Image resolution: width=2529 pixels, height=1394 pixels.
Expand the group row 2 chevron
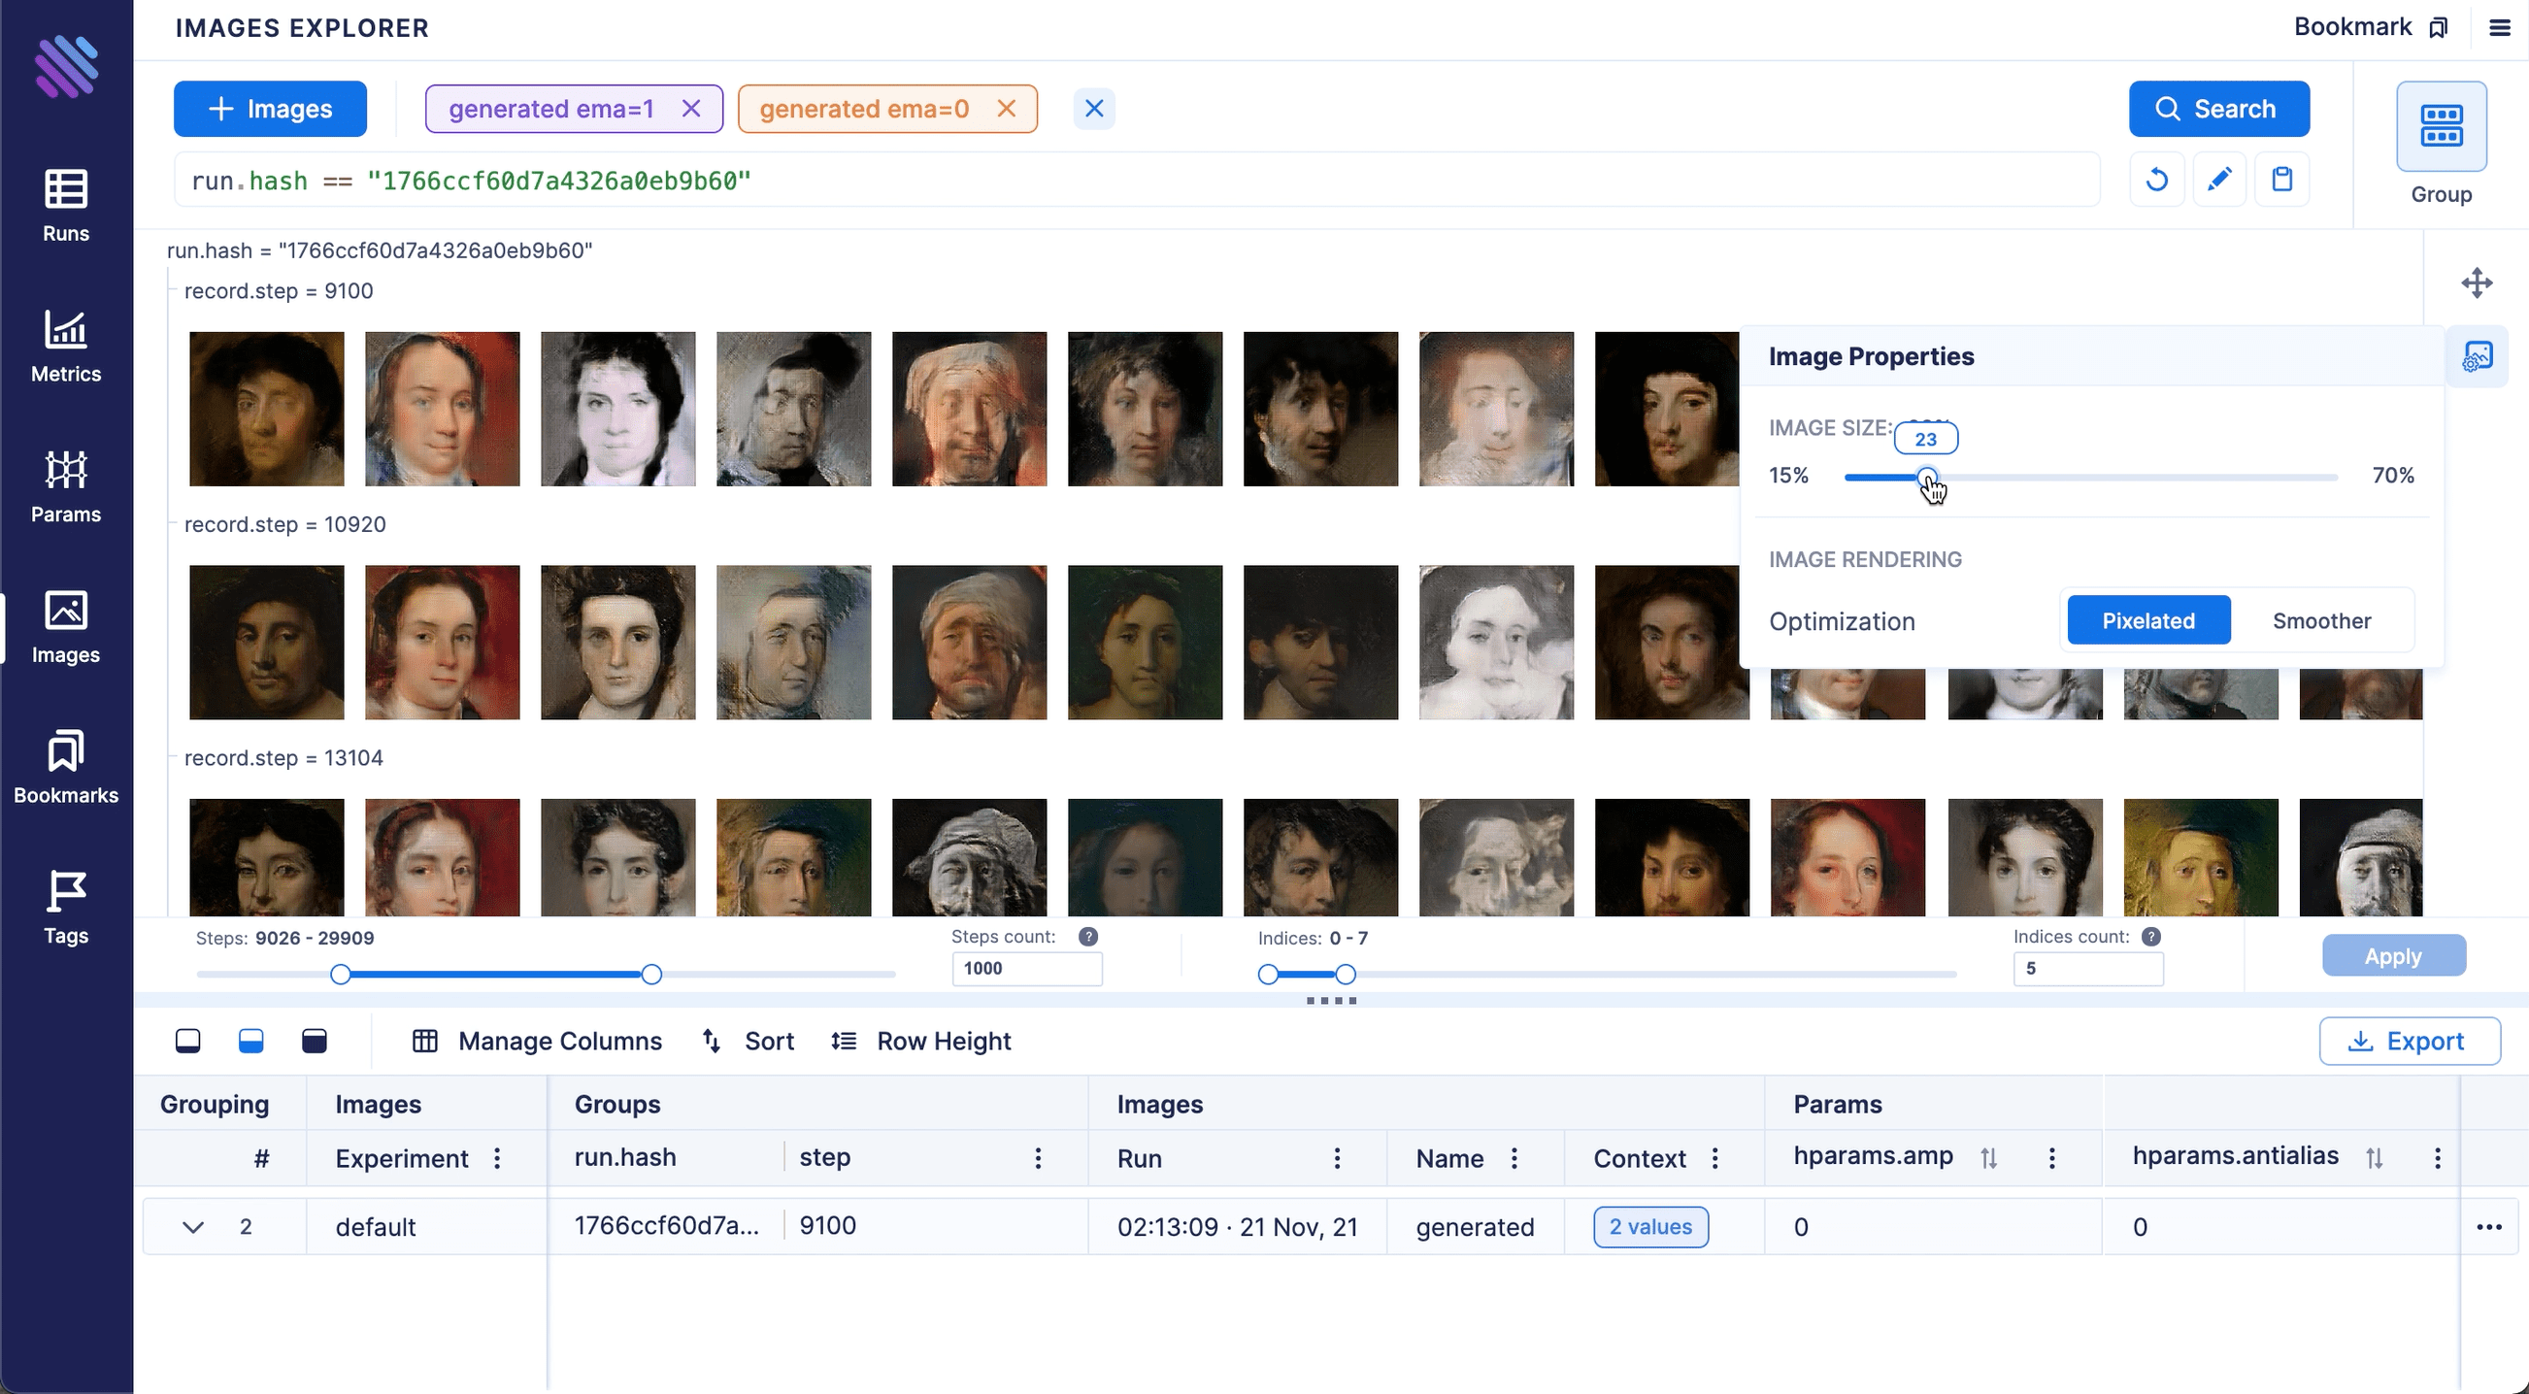(x=193, y=1228)
